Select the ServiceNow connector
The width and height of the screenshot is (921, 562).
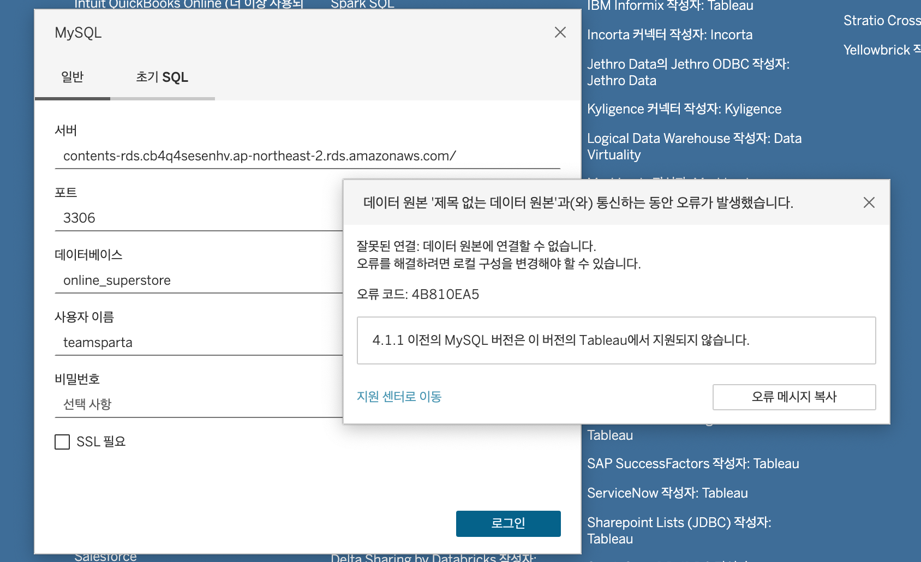(667, 493)
